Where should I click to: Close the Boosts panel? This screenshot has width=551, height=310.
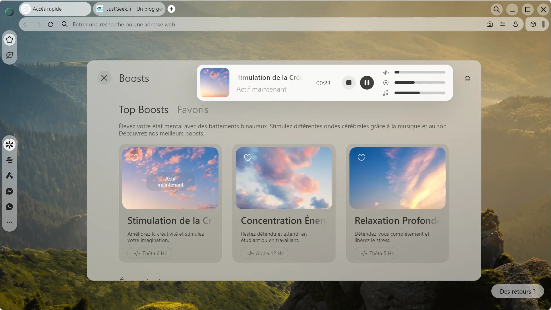tap(104, 78)
